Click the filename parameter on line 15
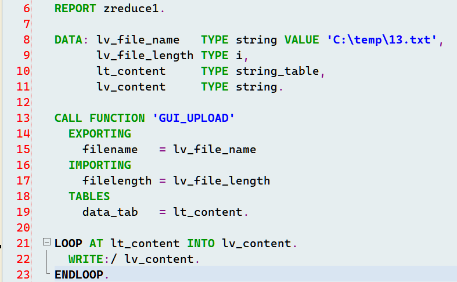 click(x=110, y=150)
